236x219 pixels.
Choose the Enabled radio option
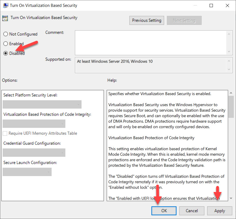[x=6, y=44]
